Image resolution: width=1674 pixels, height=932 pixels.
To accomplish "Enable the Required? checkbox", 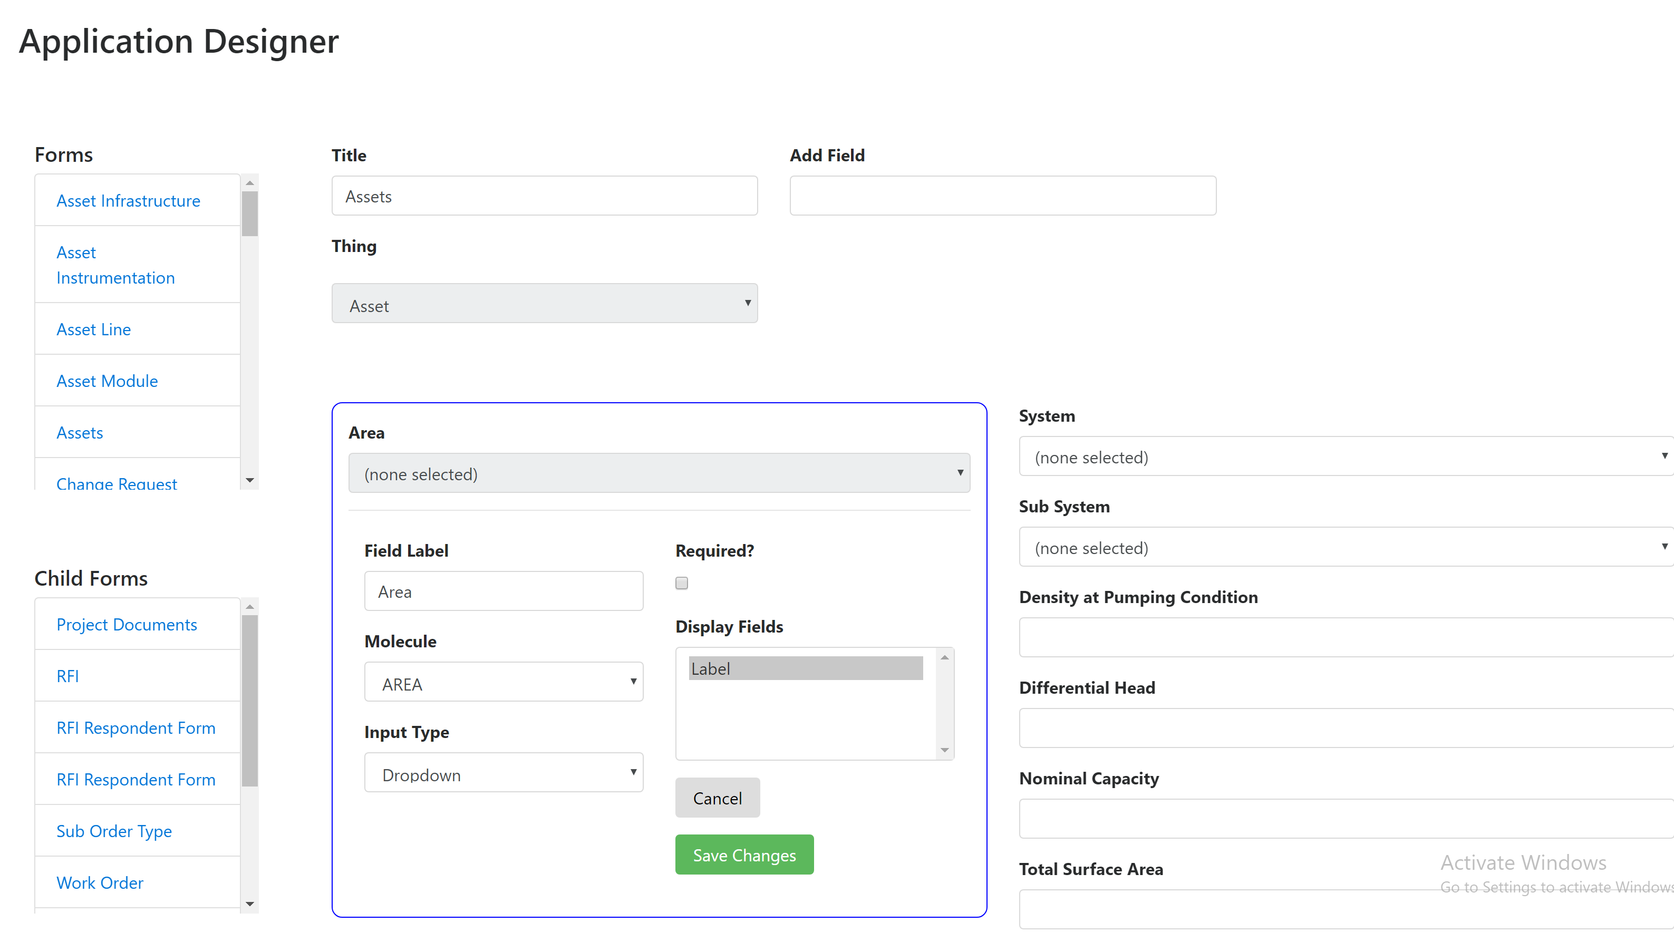I will point(681,583).
